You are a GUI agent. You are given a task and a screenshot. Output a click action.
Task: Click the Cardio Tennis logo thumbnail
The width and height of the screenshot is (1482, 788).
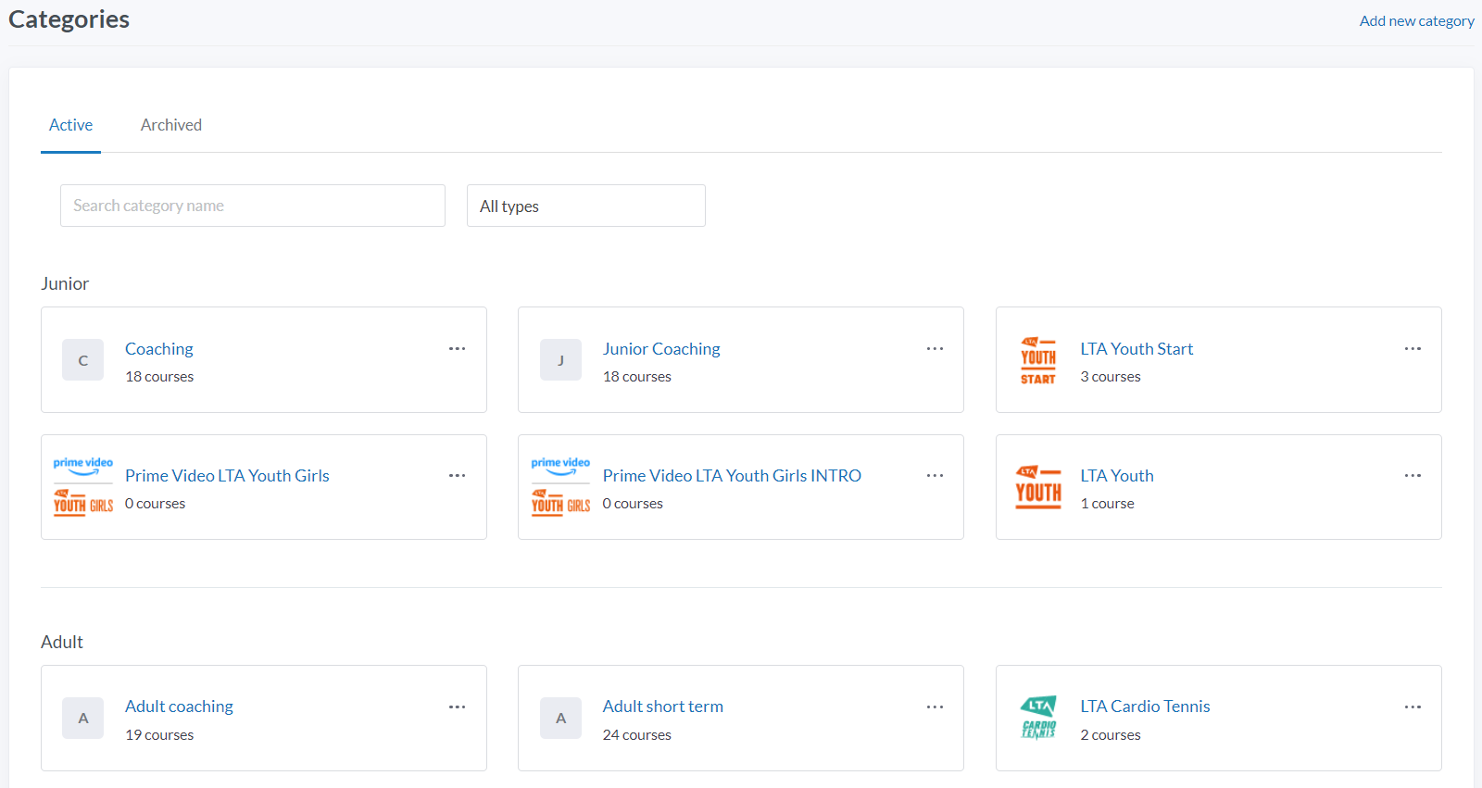tap(1038, 718)
